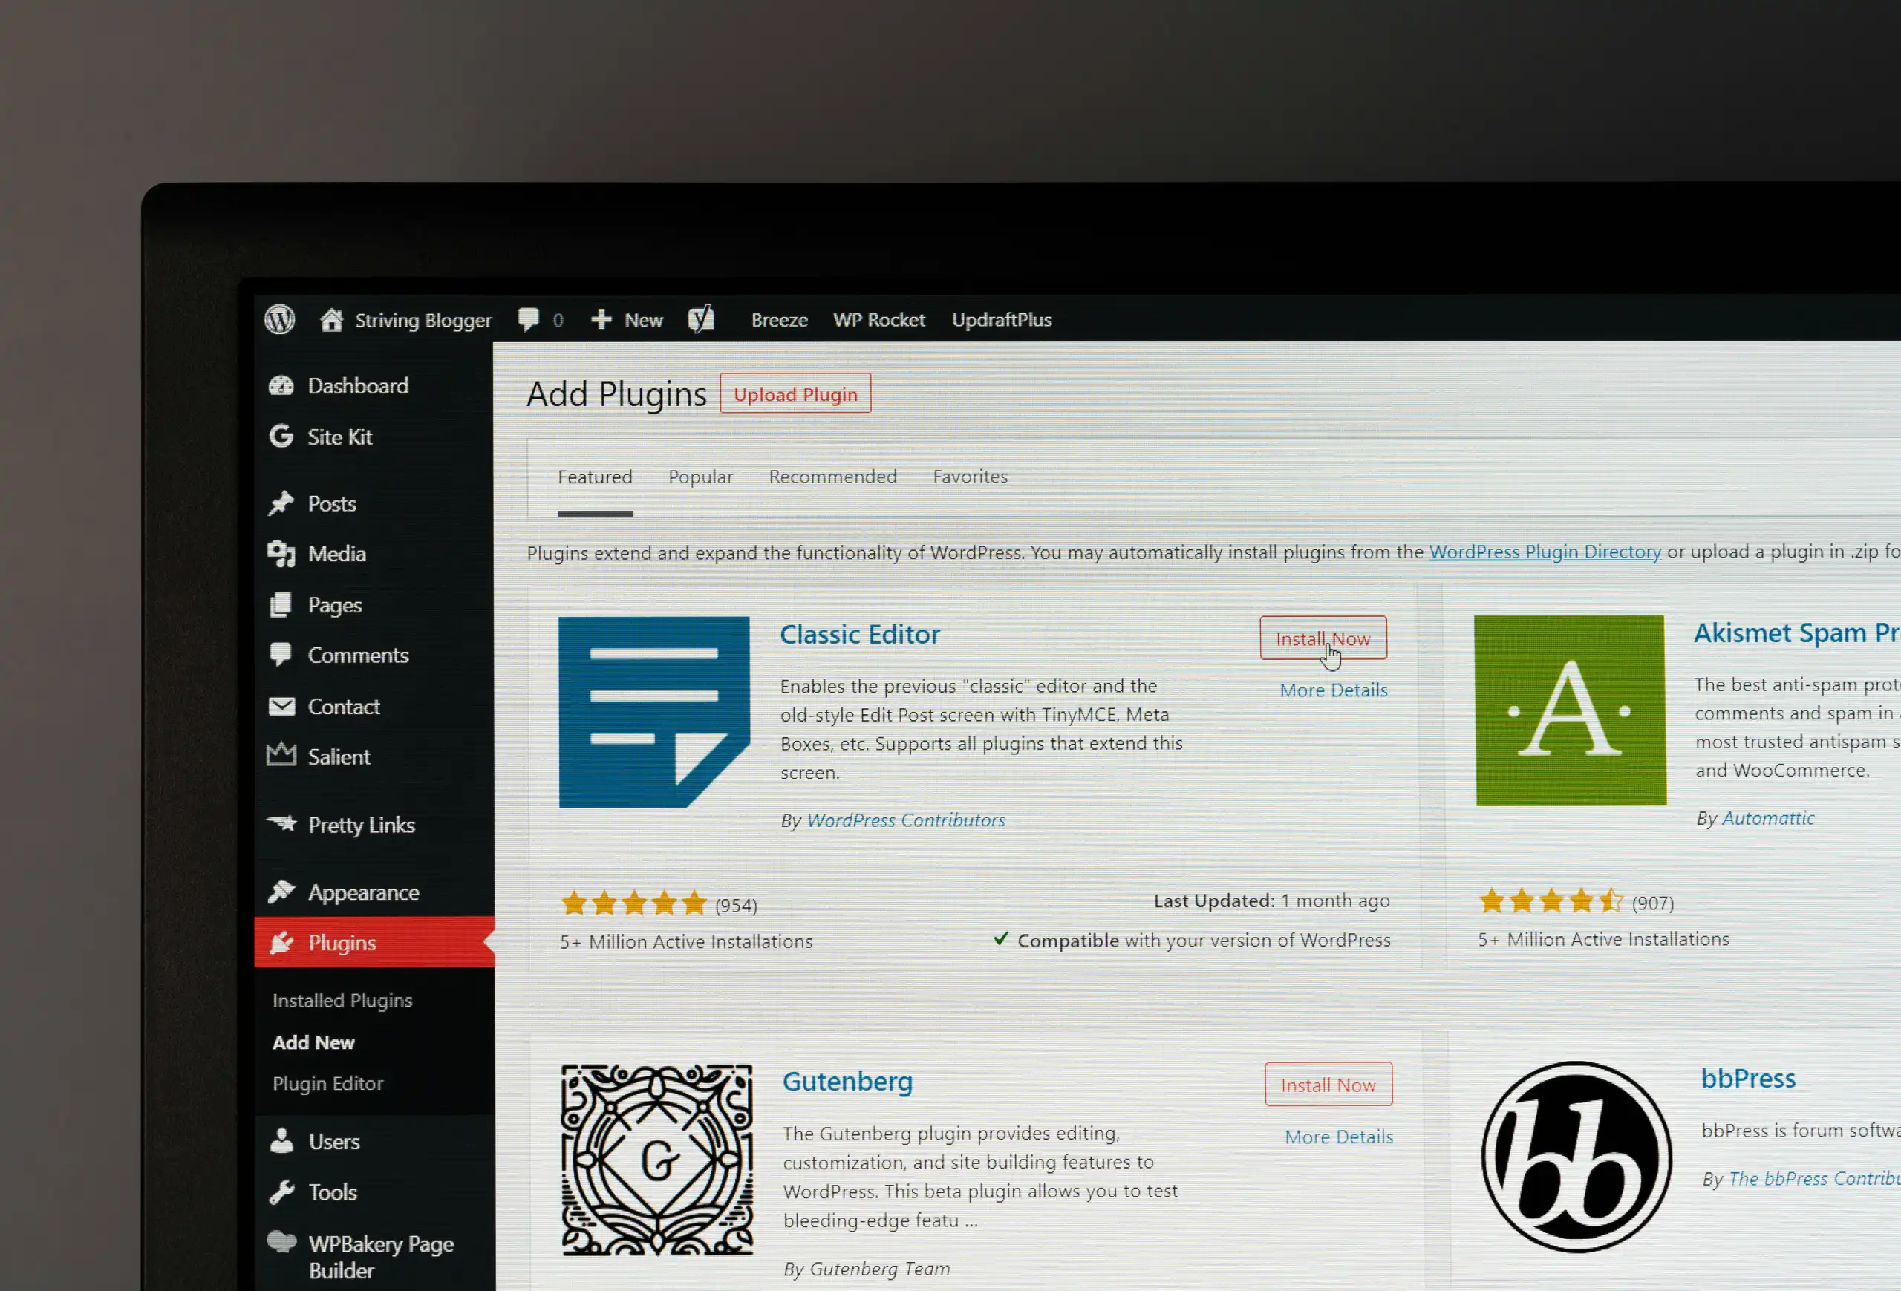This screenshot has width=1901, height=1291.
Task: Open the Recommended plugins tab
Action: (x=832, y=477)
